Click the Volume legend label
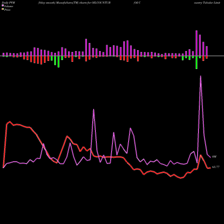Image resolution: width=224 pixels, height=224 pixels. click(x=9, y=6)
